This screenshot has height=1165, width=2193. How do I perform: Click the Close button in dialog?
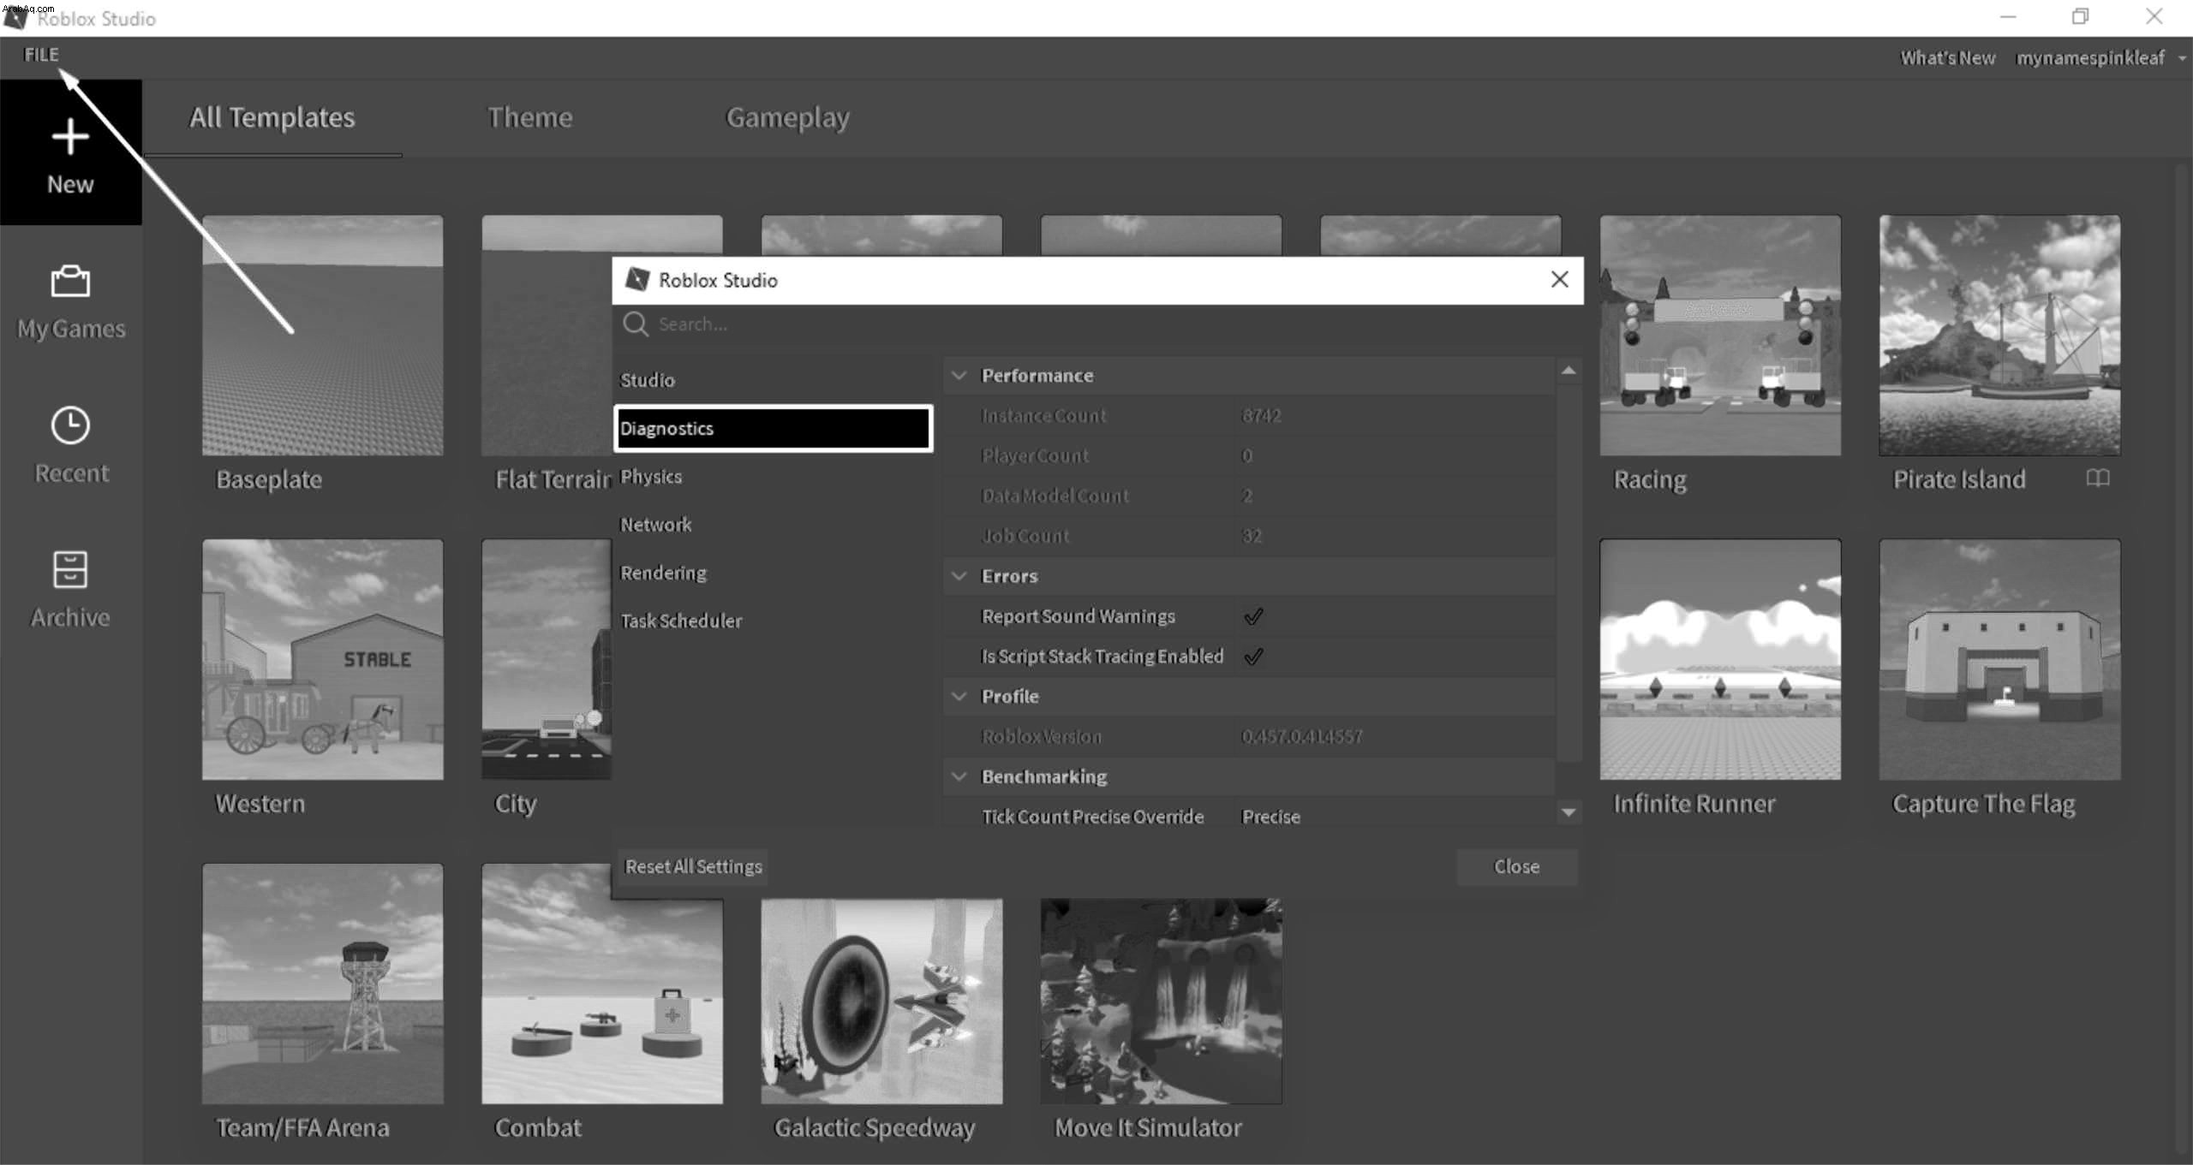[x=1516, y=866]
